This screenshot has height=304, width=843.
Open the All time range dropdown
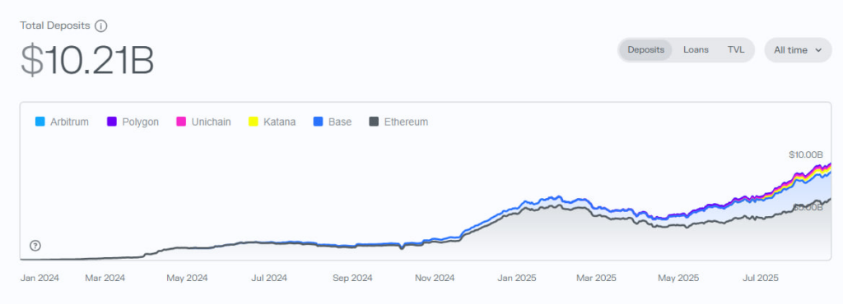point(798,50)
